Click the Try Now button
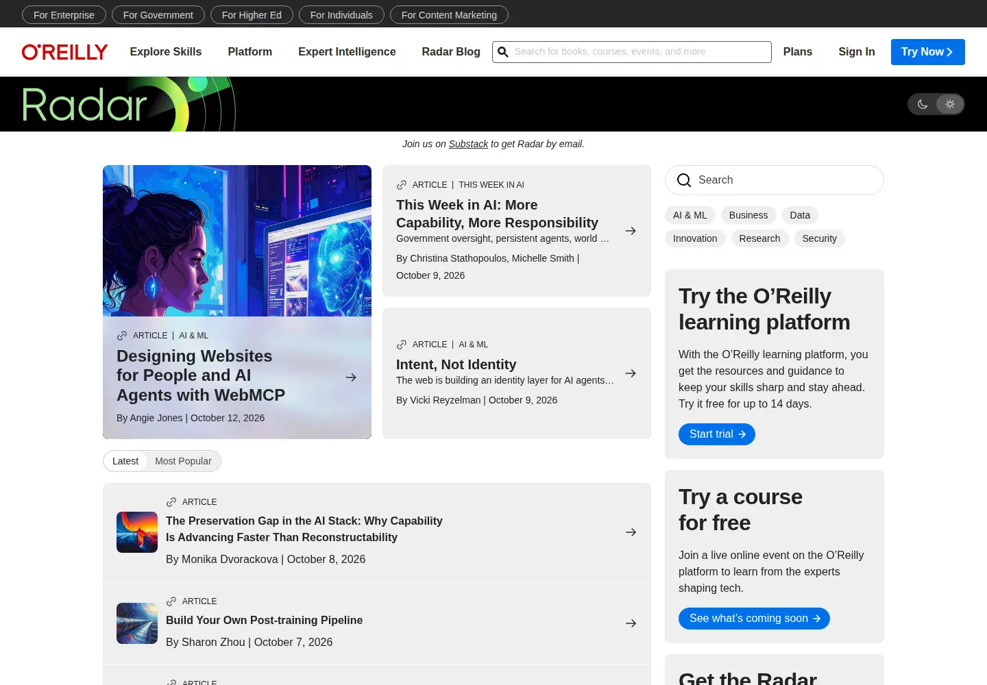Image resolution: width=987 pixels, height=685 pixels. pos(928,52)
